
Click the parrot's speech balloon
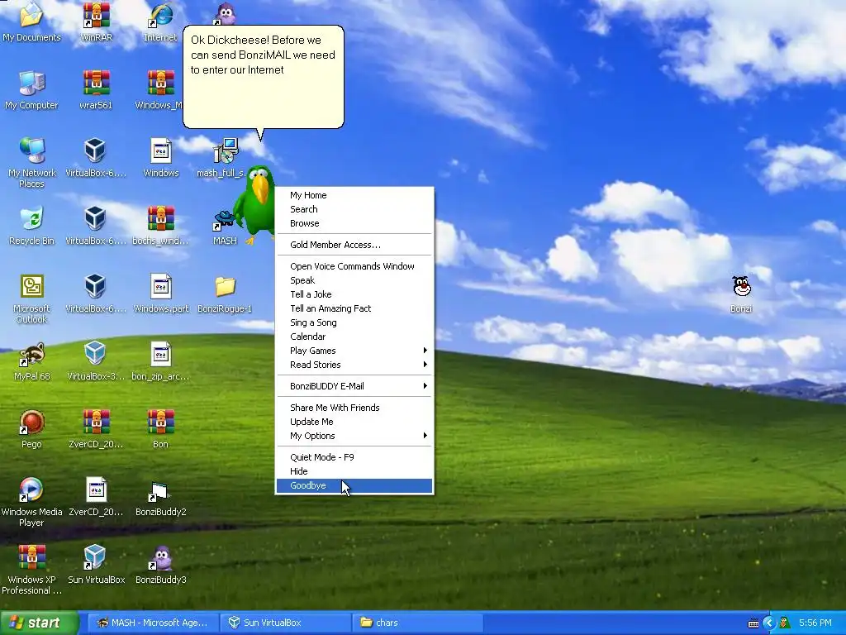tap(264, 77)
